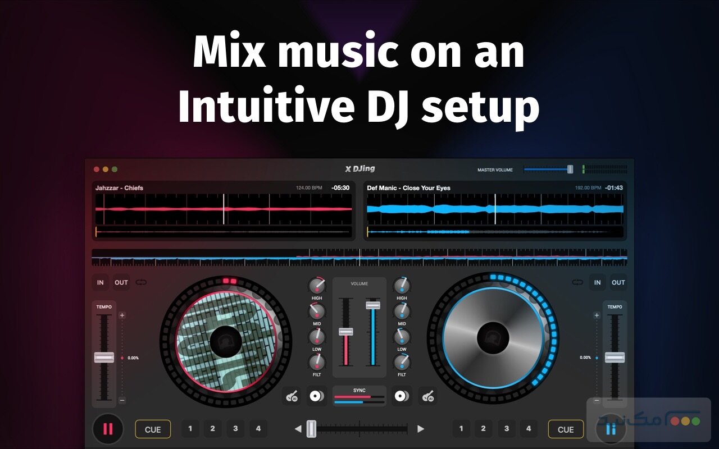Click the link icon between the decks
719x449 pixels.
142,282
